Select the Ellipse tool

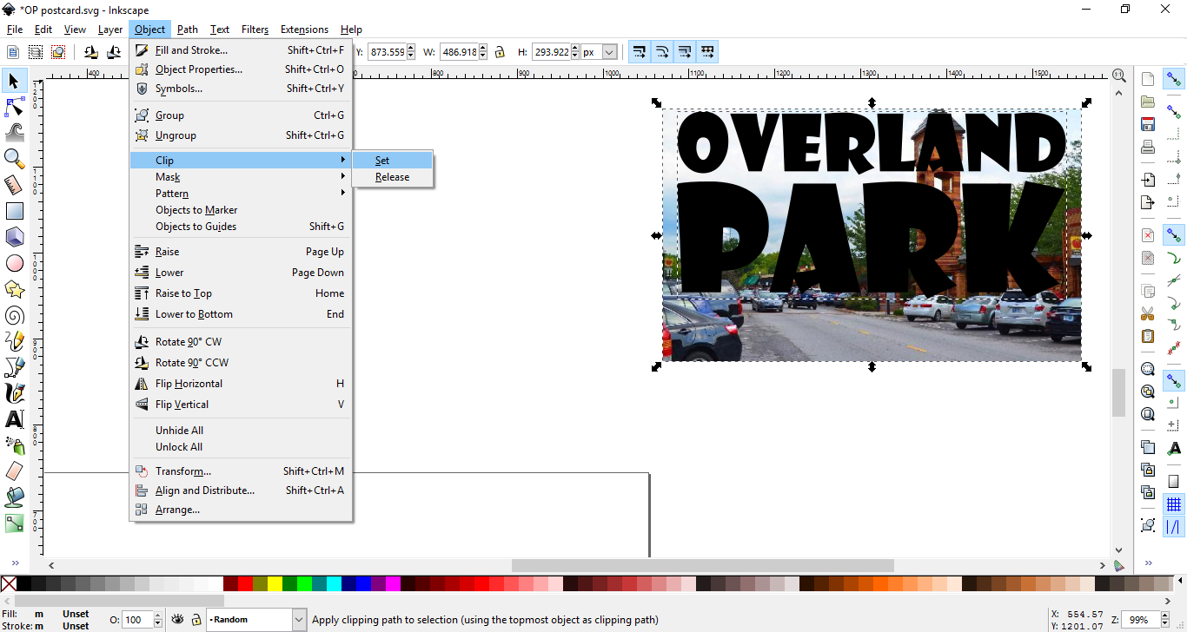pyautogui.click(x=14, y=263)
